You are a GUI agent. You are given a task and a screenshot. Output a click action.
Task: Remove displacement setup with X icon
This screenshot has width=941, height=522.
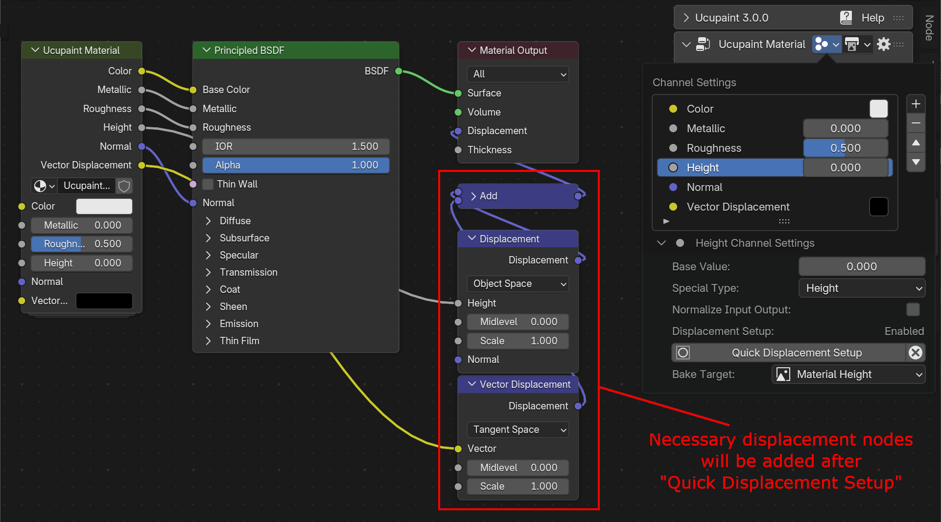pyautogui.click(x=916, y=353)
